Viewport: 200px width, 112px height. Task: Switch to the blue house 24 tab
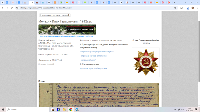tap(43, 2)
